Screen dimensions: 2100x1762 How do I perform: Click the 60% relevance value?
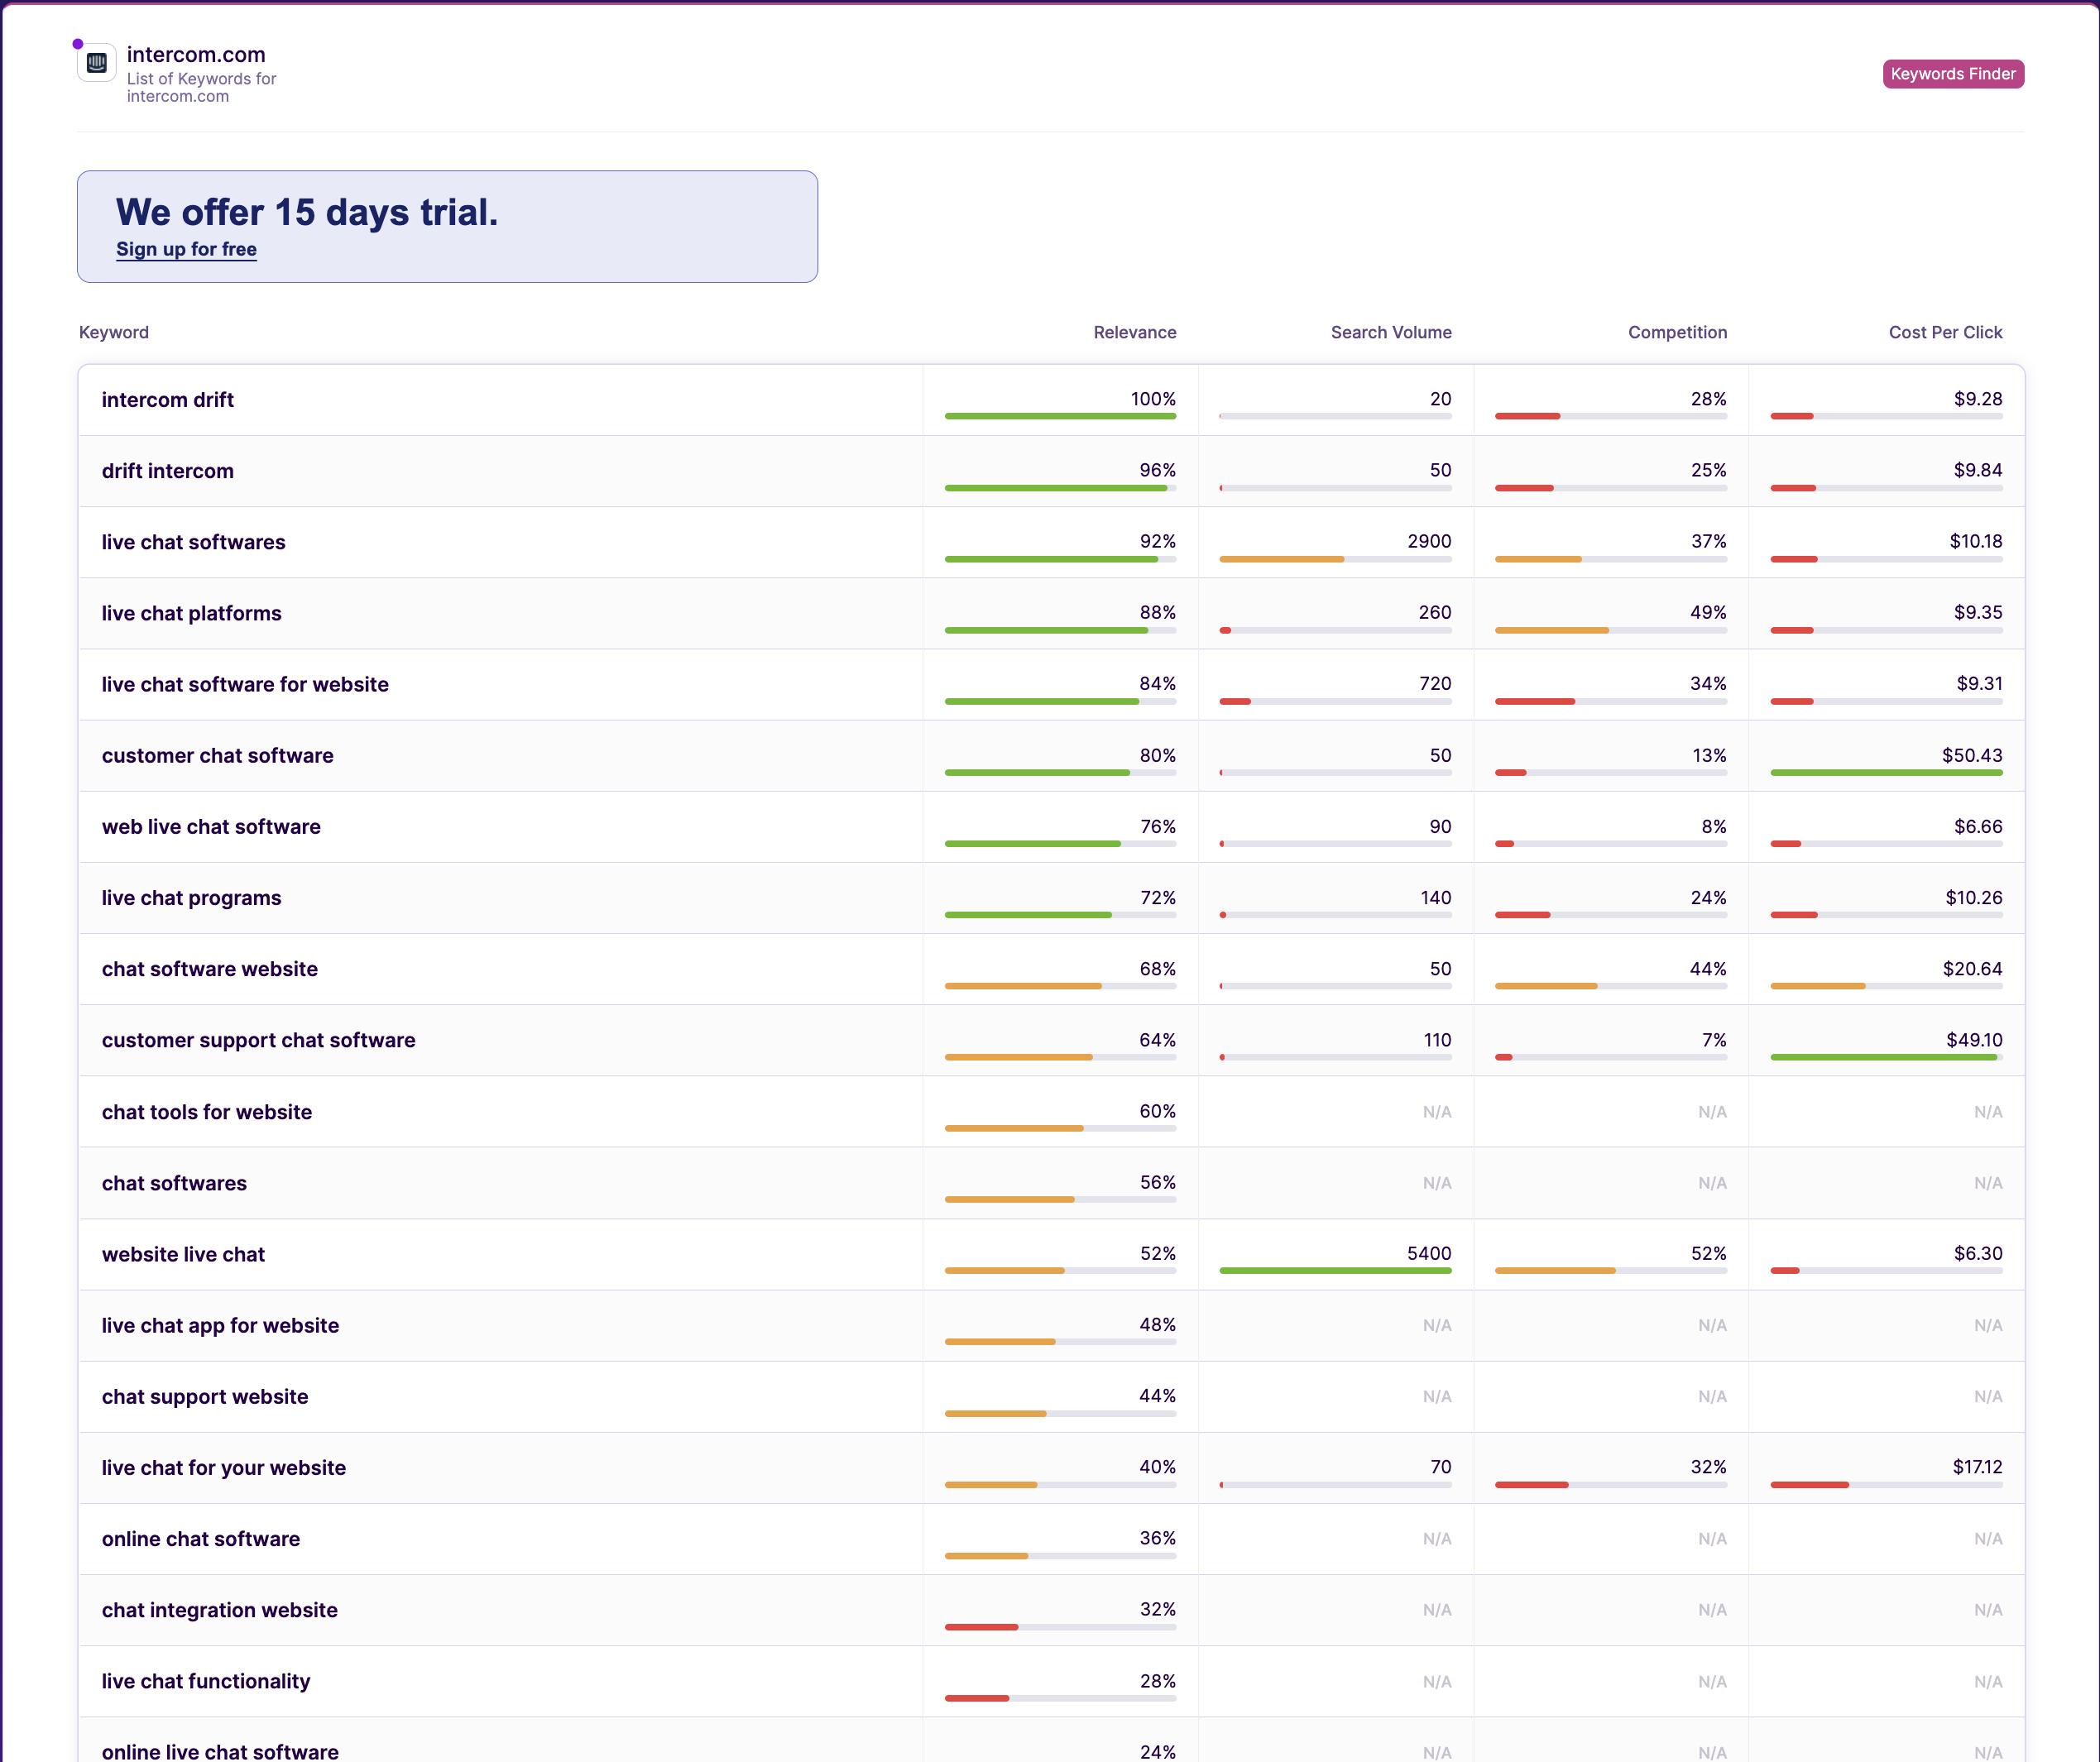click(1157, 1111)
